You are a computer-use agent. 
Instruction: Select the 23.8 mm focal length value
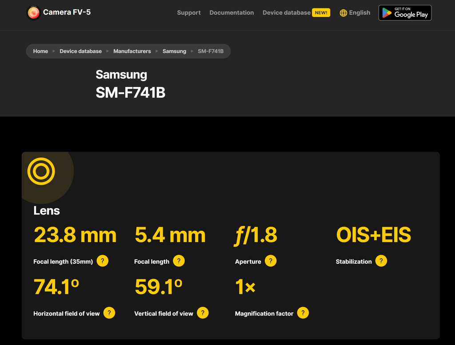75,235
